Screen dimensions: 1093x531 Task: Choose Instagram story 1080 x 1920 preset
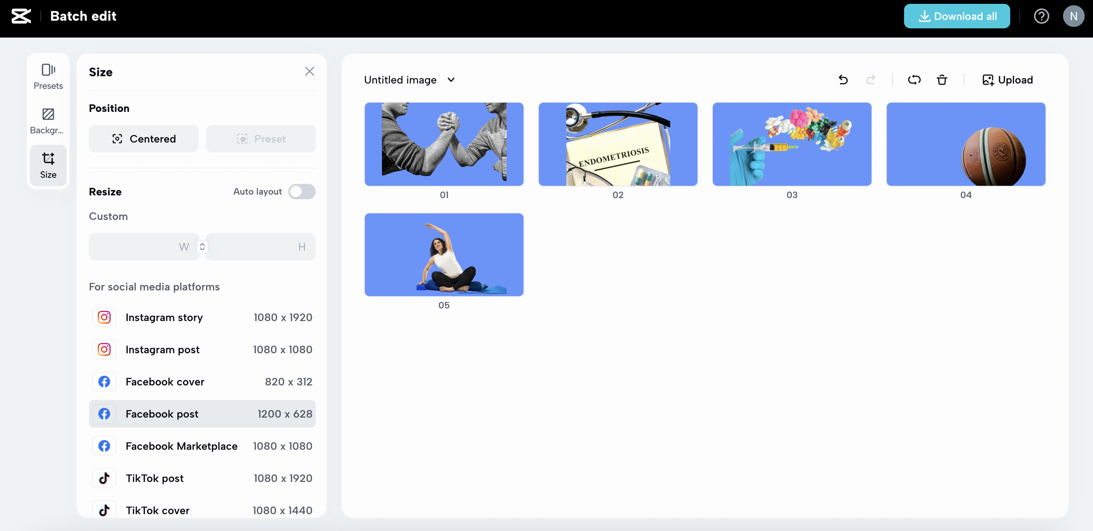(x=202, y=317)
